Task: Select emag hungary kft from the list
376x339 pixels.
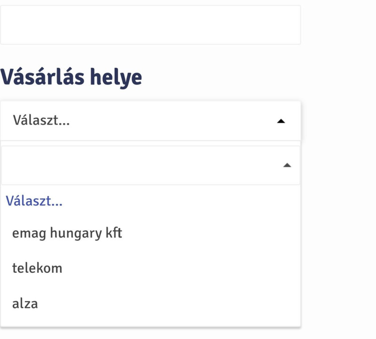Action: point(67,233)
